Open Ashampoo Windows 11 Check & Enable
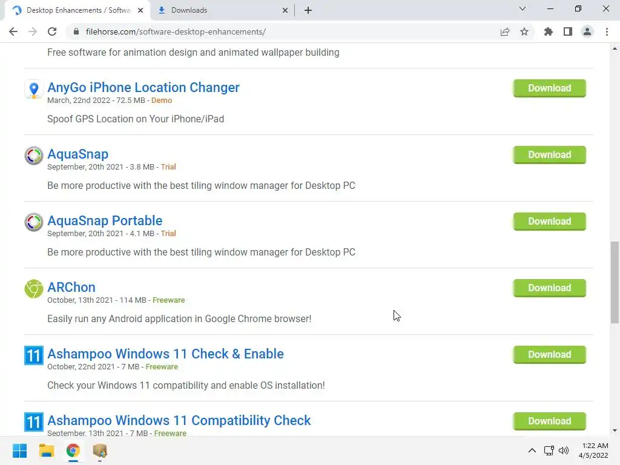The height and width of the screenshot is (465, 620). pos(165,354)
